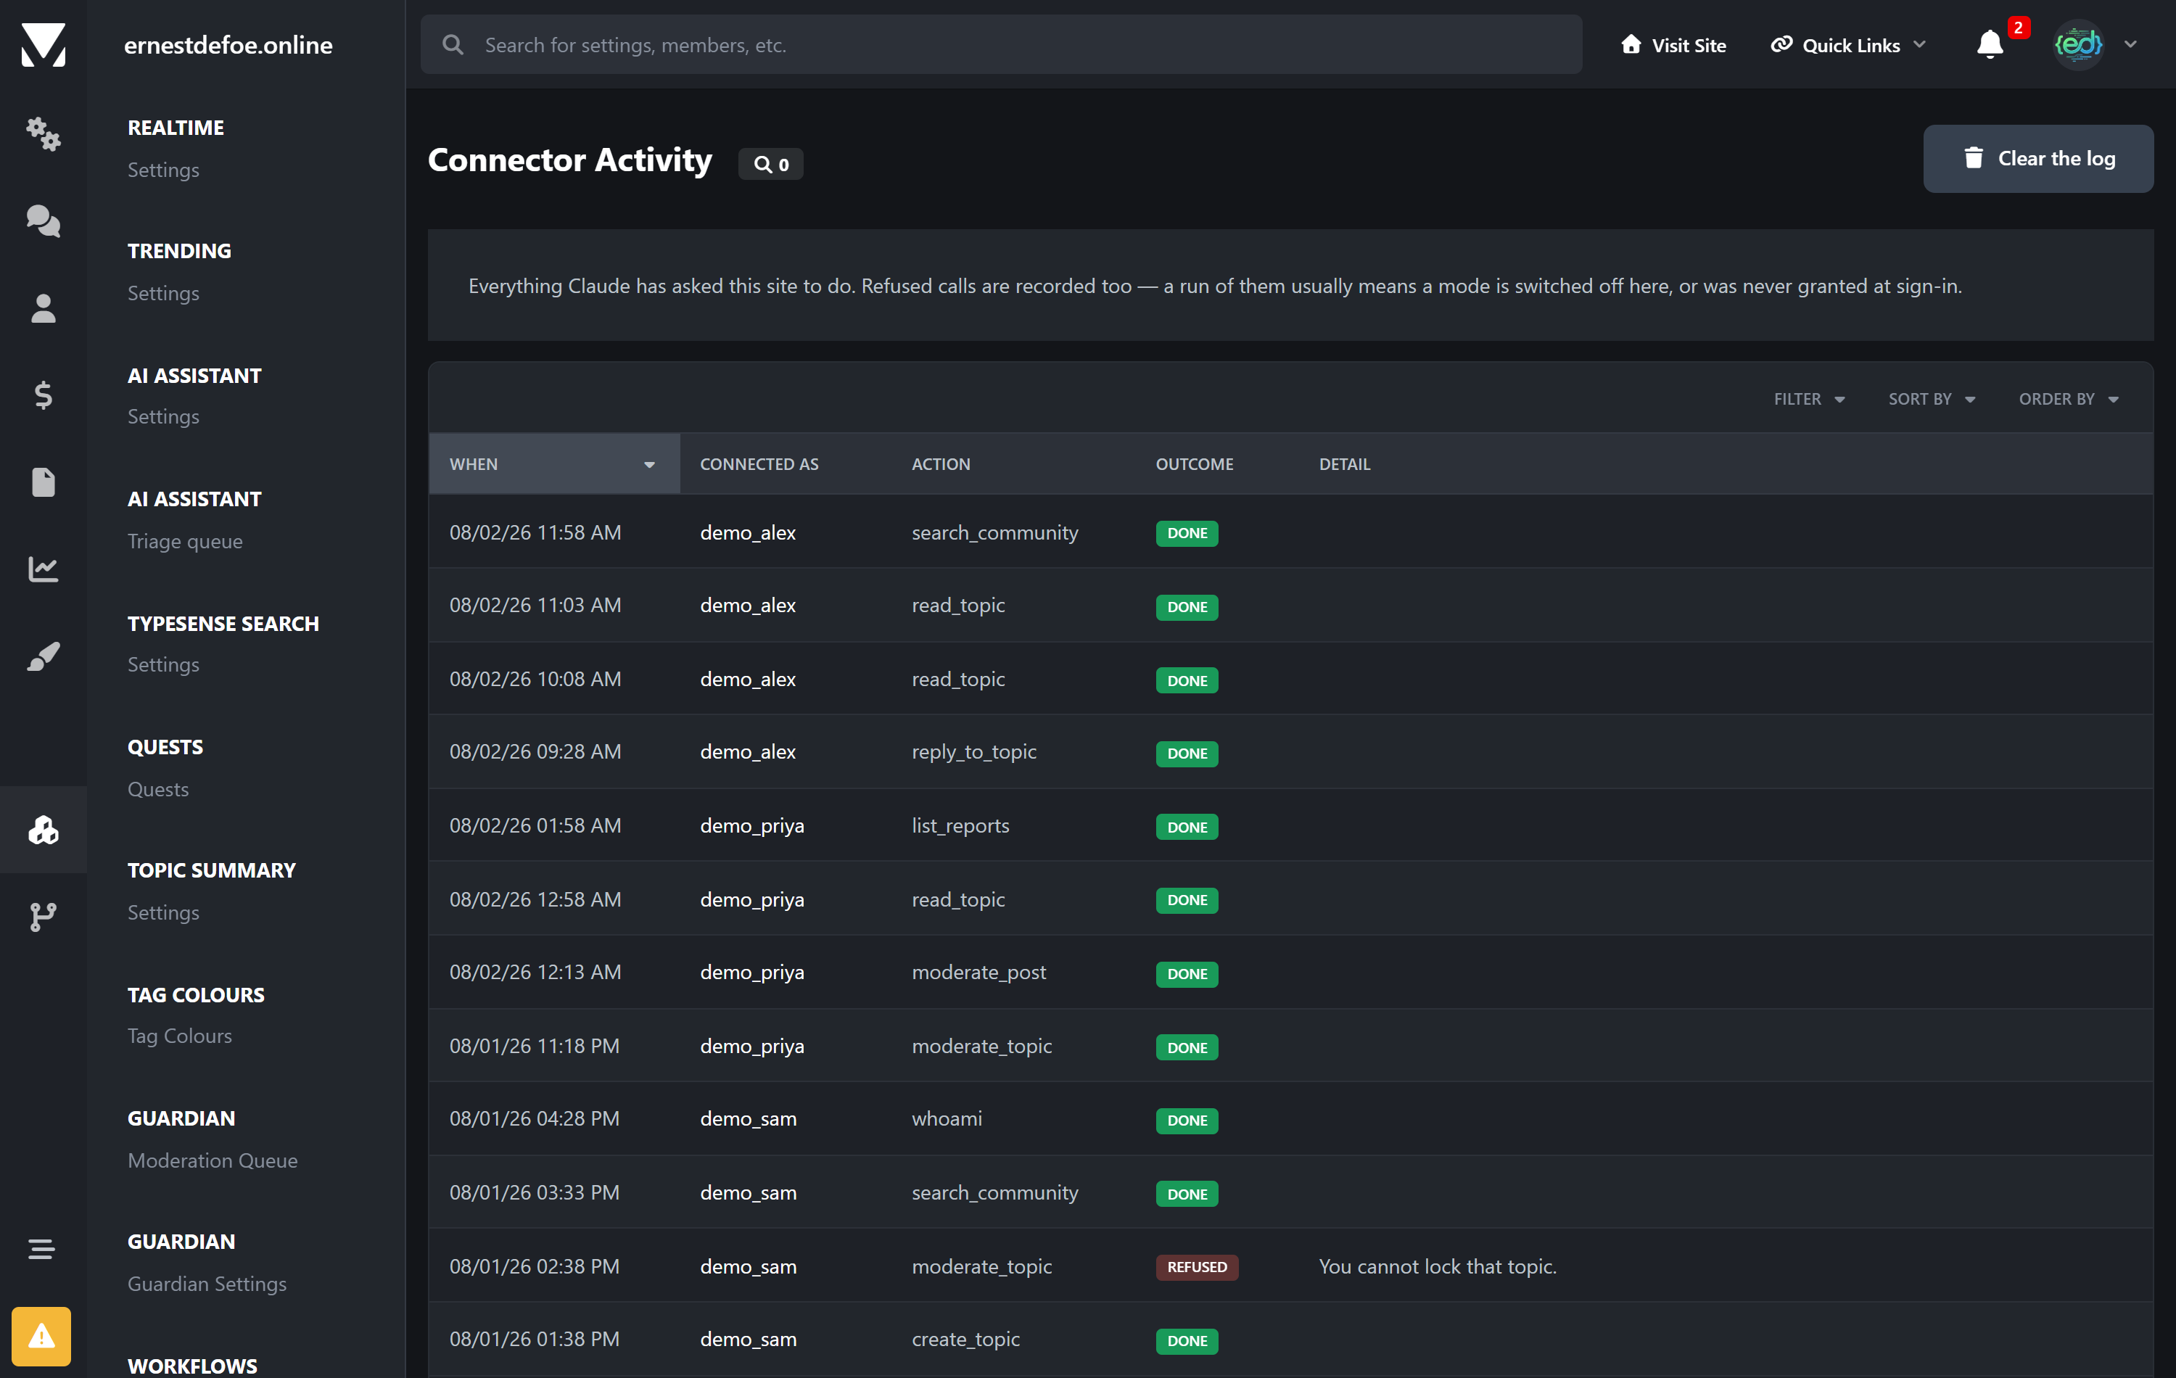The height and width of the screenshot is (1378, 2176).
Task: Open AI Assistant Triage queue menu item
Action: tap(184, 540)
